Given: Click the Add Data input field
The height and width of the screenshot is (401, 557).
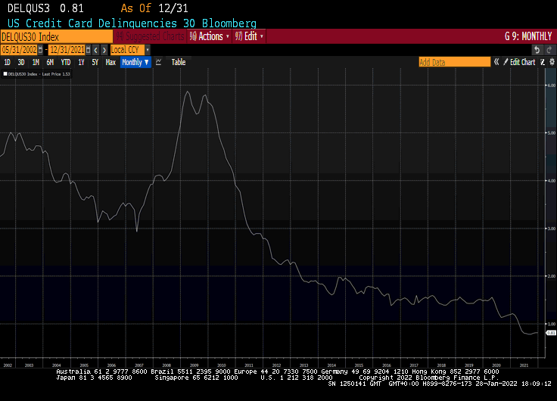Looking at the screenshot, I should (x=454, y=62).
